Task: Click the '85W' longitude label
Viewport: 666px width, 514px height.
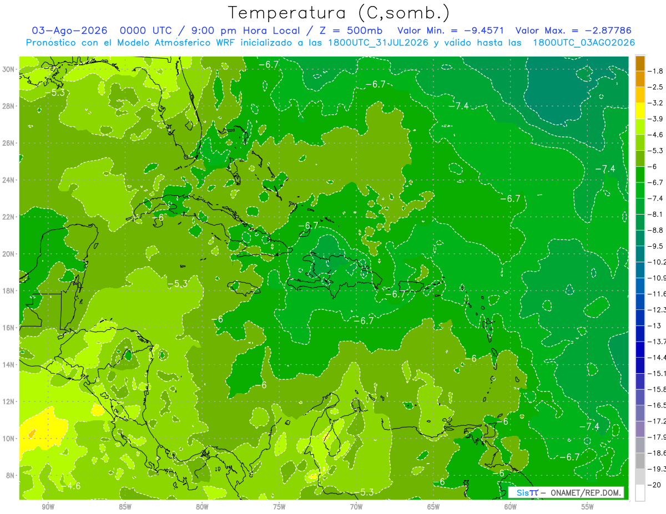Action: coord(125,507)
